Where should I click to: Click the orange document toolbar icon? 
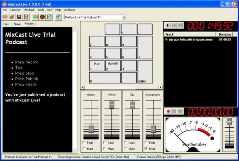pos(26,17)
